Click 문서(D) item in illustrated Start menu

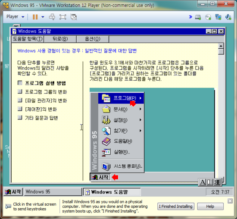[121, 109]
